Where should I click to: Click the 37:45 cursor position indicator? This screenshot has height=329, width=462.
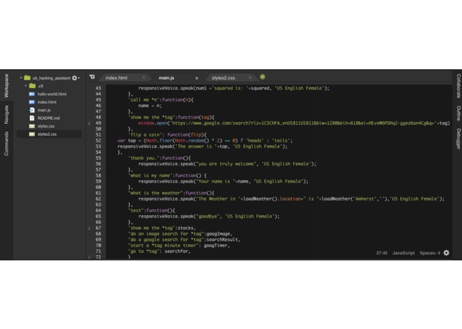point(382,253)
